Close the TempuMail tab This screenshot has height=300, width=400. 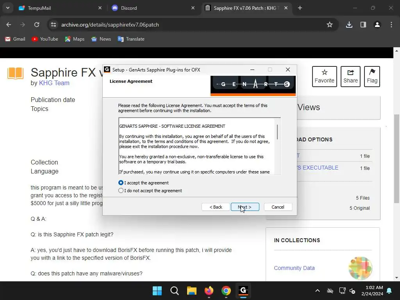click(100, 8)
